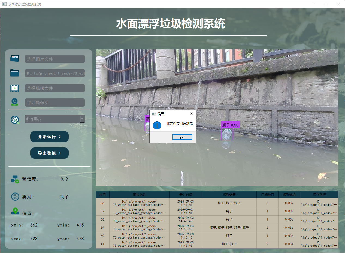Viewport: 345px width, 253px height.
Task: Click the app icon in the title bar
Action: (x=4, y=4)
